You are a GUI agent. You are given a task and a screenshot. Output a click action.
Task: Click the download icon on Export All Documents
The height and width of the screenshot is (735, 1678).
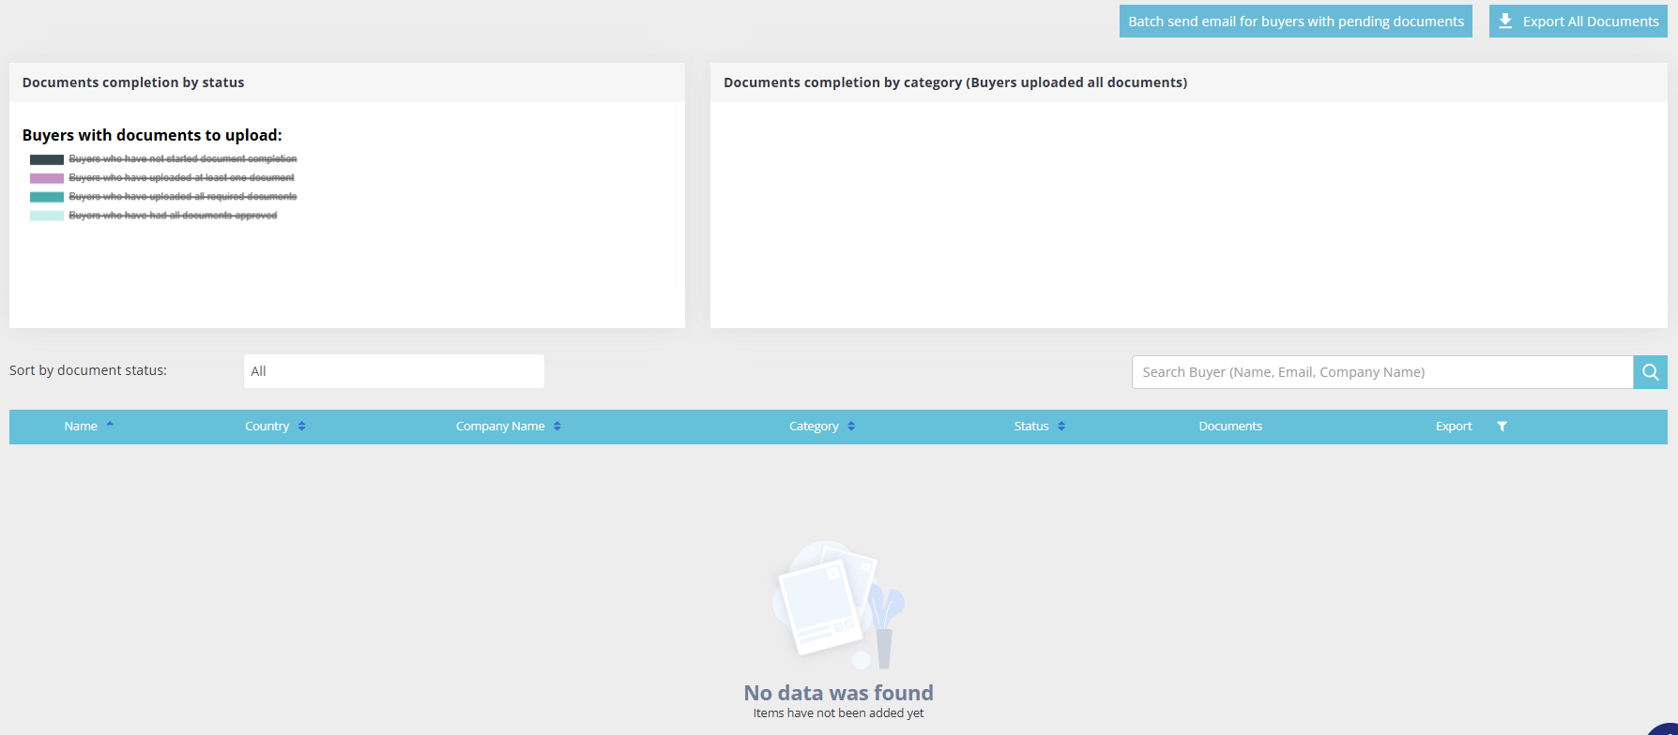coord(1505,22)
